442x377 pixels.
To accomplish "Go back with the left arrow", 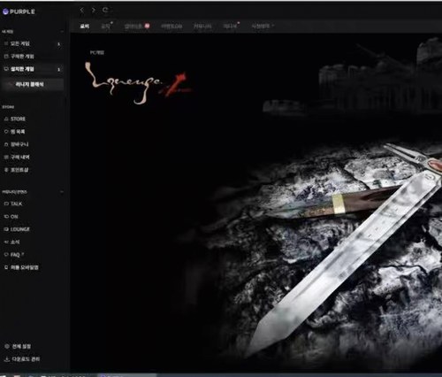I will tap(82, 11).
